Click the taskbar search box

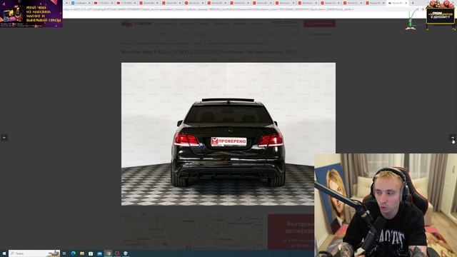click(x=34, y=253)
